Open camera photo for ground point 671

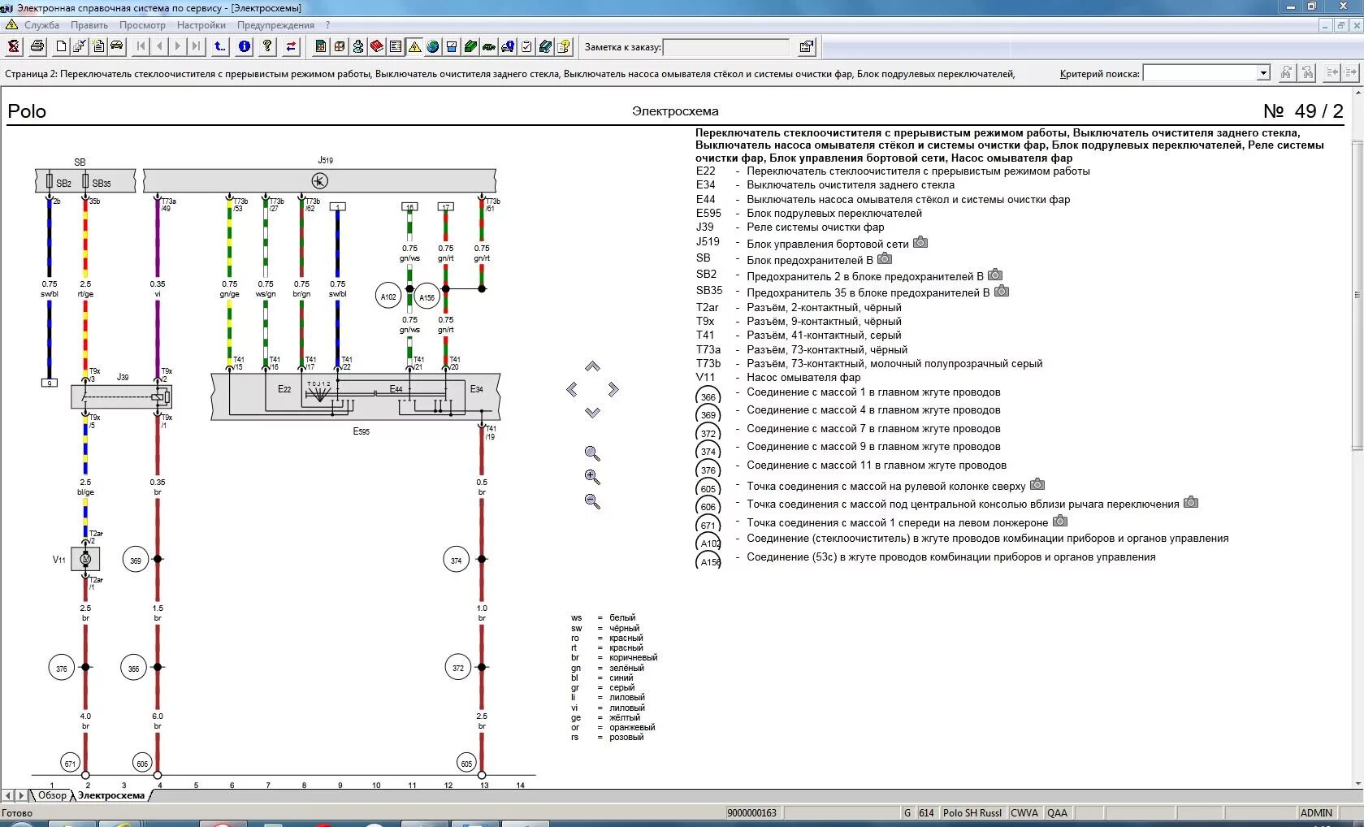[1060, 521]
